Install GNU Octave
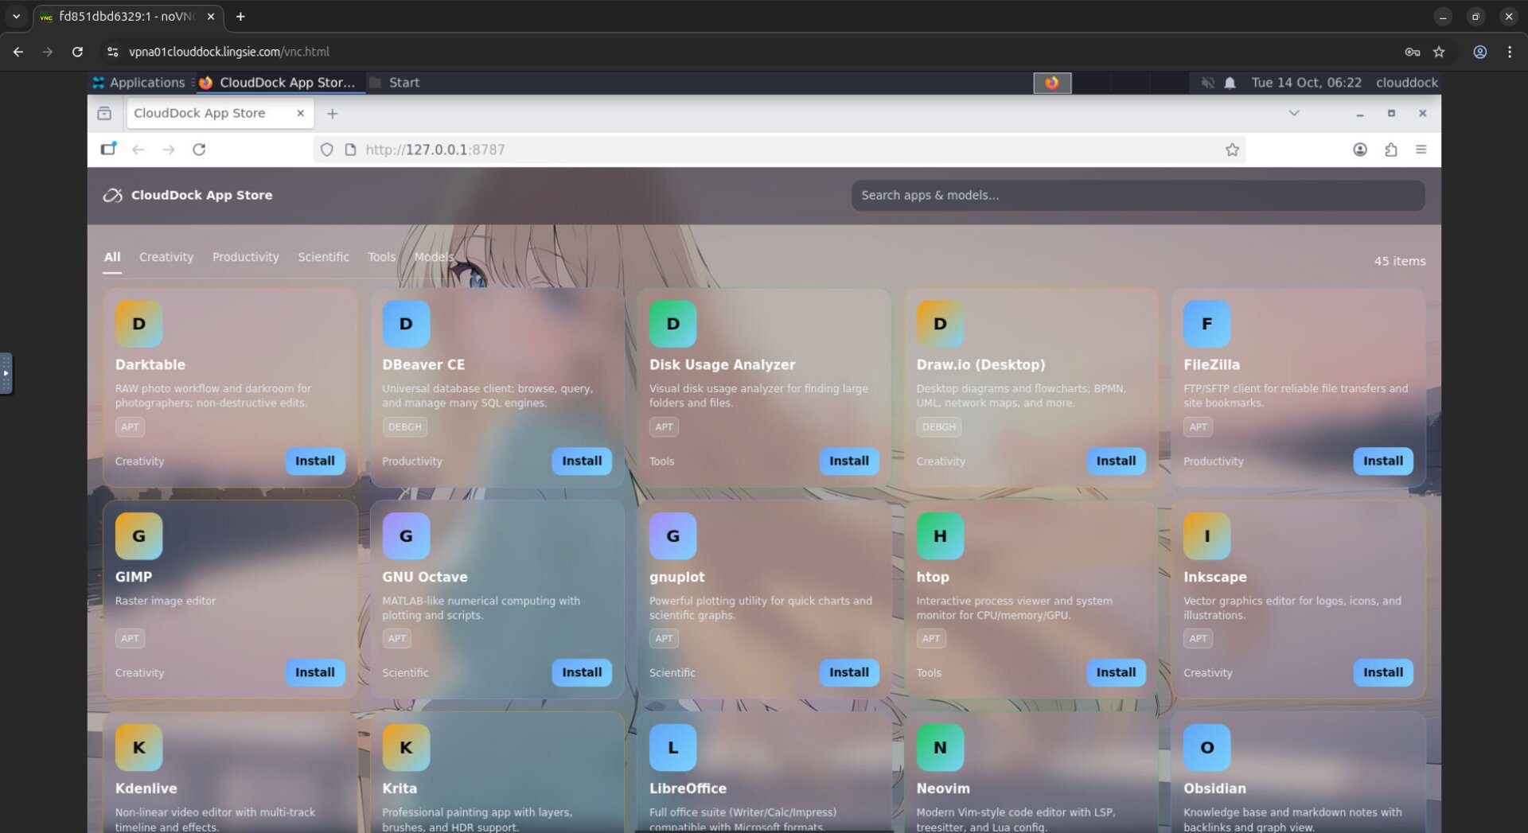Viewport: 1528px width, 833px height. click(582, 672)
